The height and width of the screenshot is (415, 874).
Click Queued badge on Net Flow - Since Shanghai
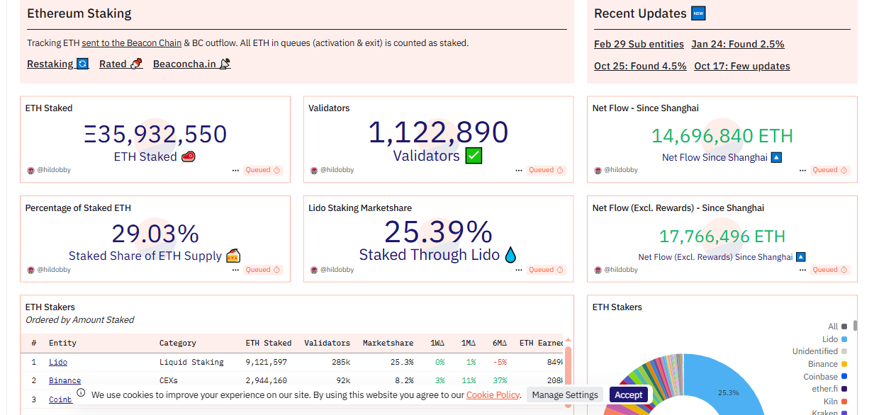830,170
